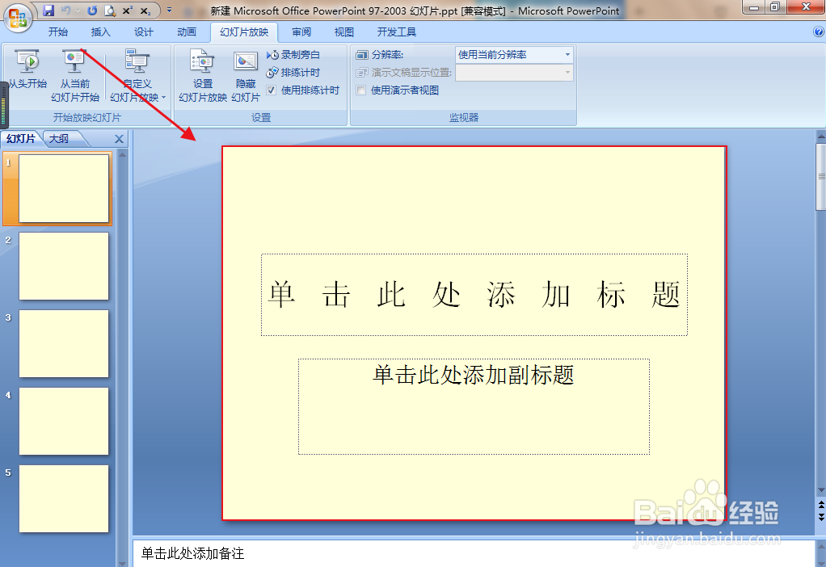Click the notes area 单击此处添加备注
Image resolution: width=826 pixels, height=567 pixels.
click(x=474, y=553)
